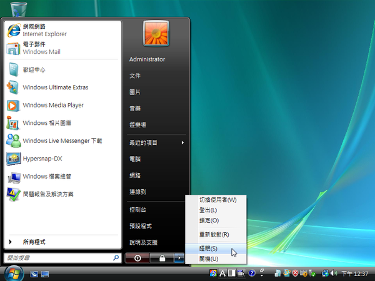Click the flower user account picture
This screenshot has width=375, height=281.
pos(156,33)
